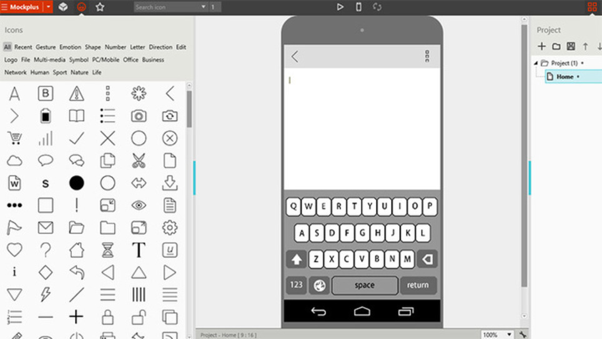Click the sync refresh icon in toolbar
Image resolution: width=602 pixels, height=339 pixels.
[x=377, y=7]
